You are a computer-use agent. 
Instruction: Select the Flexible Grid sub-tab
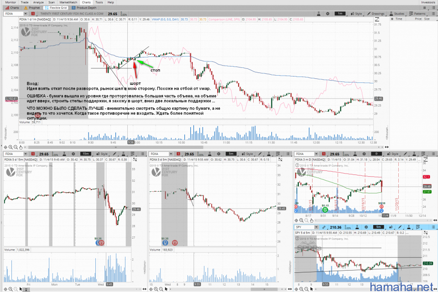pos(56,8)
